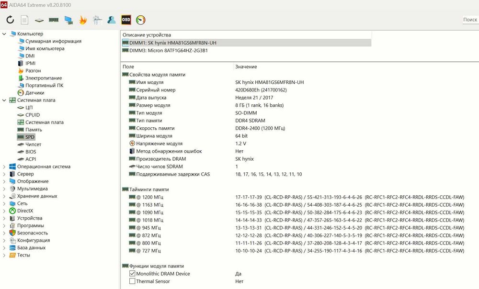479x289 pixels.
Task: Open the report wizard clipboard icon
Action: tap(97, 20)
